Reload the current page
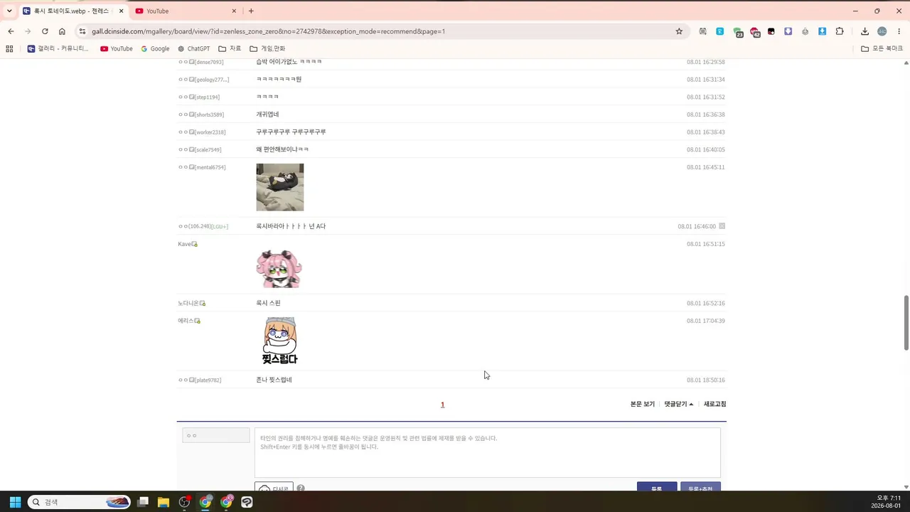 pos(45,31)
